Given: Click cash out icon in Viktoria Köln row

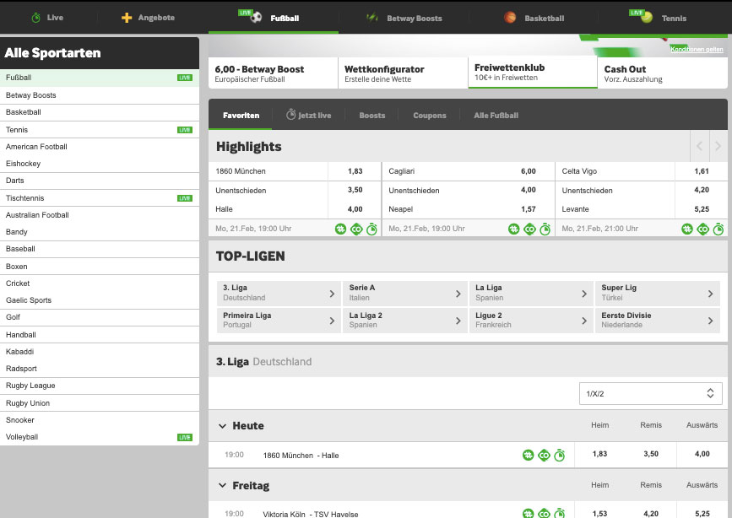Looking at the screenshot, I should click(x=544, y=513).
